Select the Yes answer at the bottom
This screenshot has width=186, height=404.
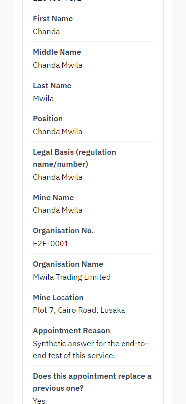[x=39, y=401]
